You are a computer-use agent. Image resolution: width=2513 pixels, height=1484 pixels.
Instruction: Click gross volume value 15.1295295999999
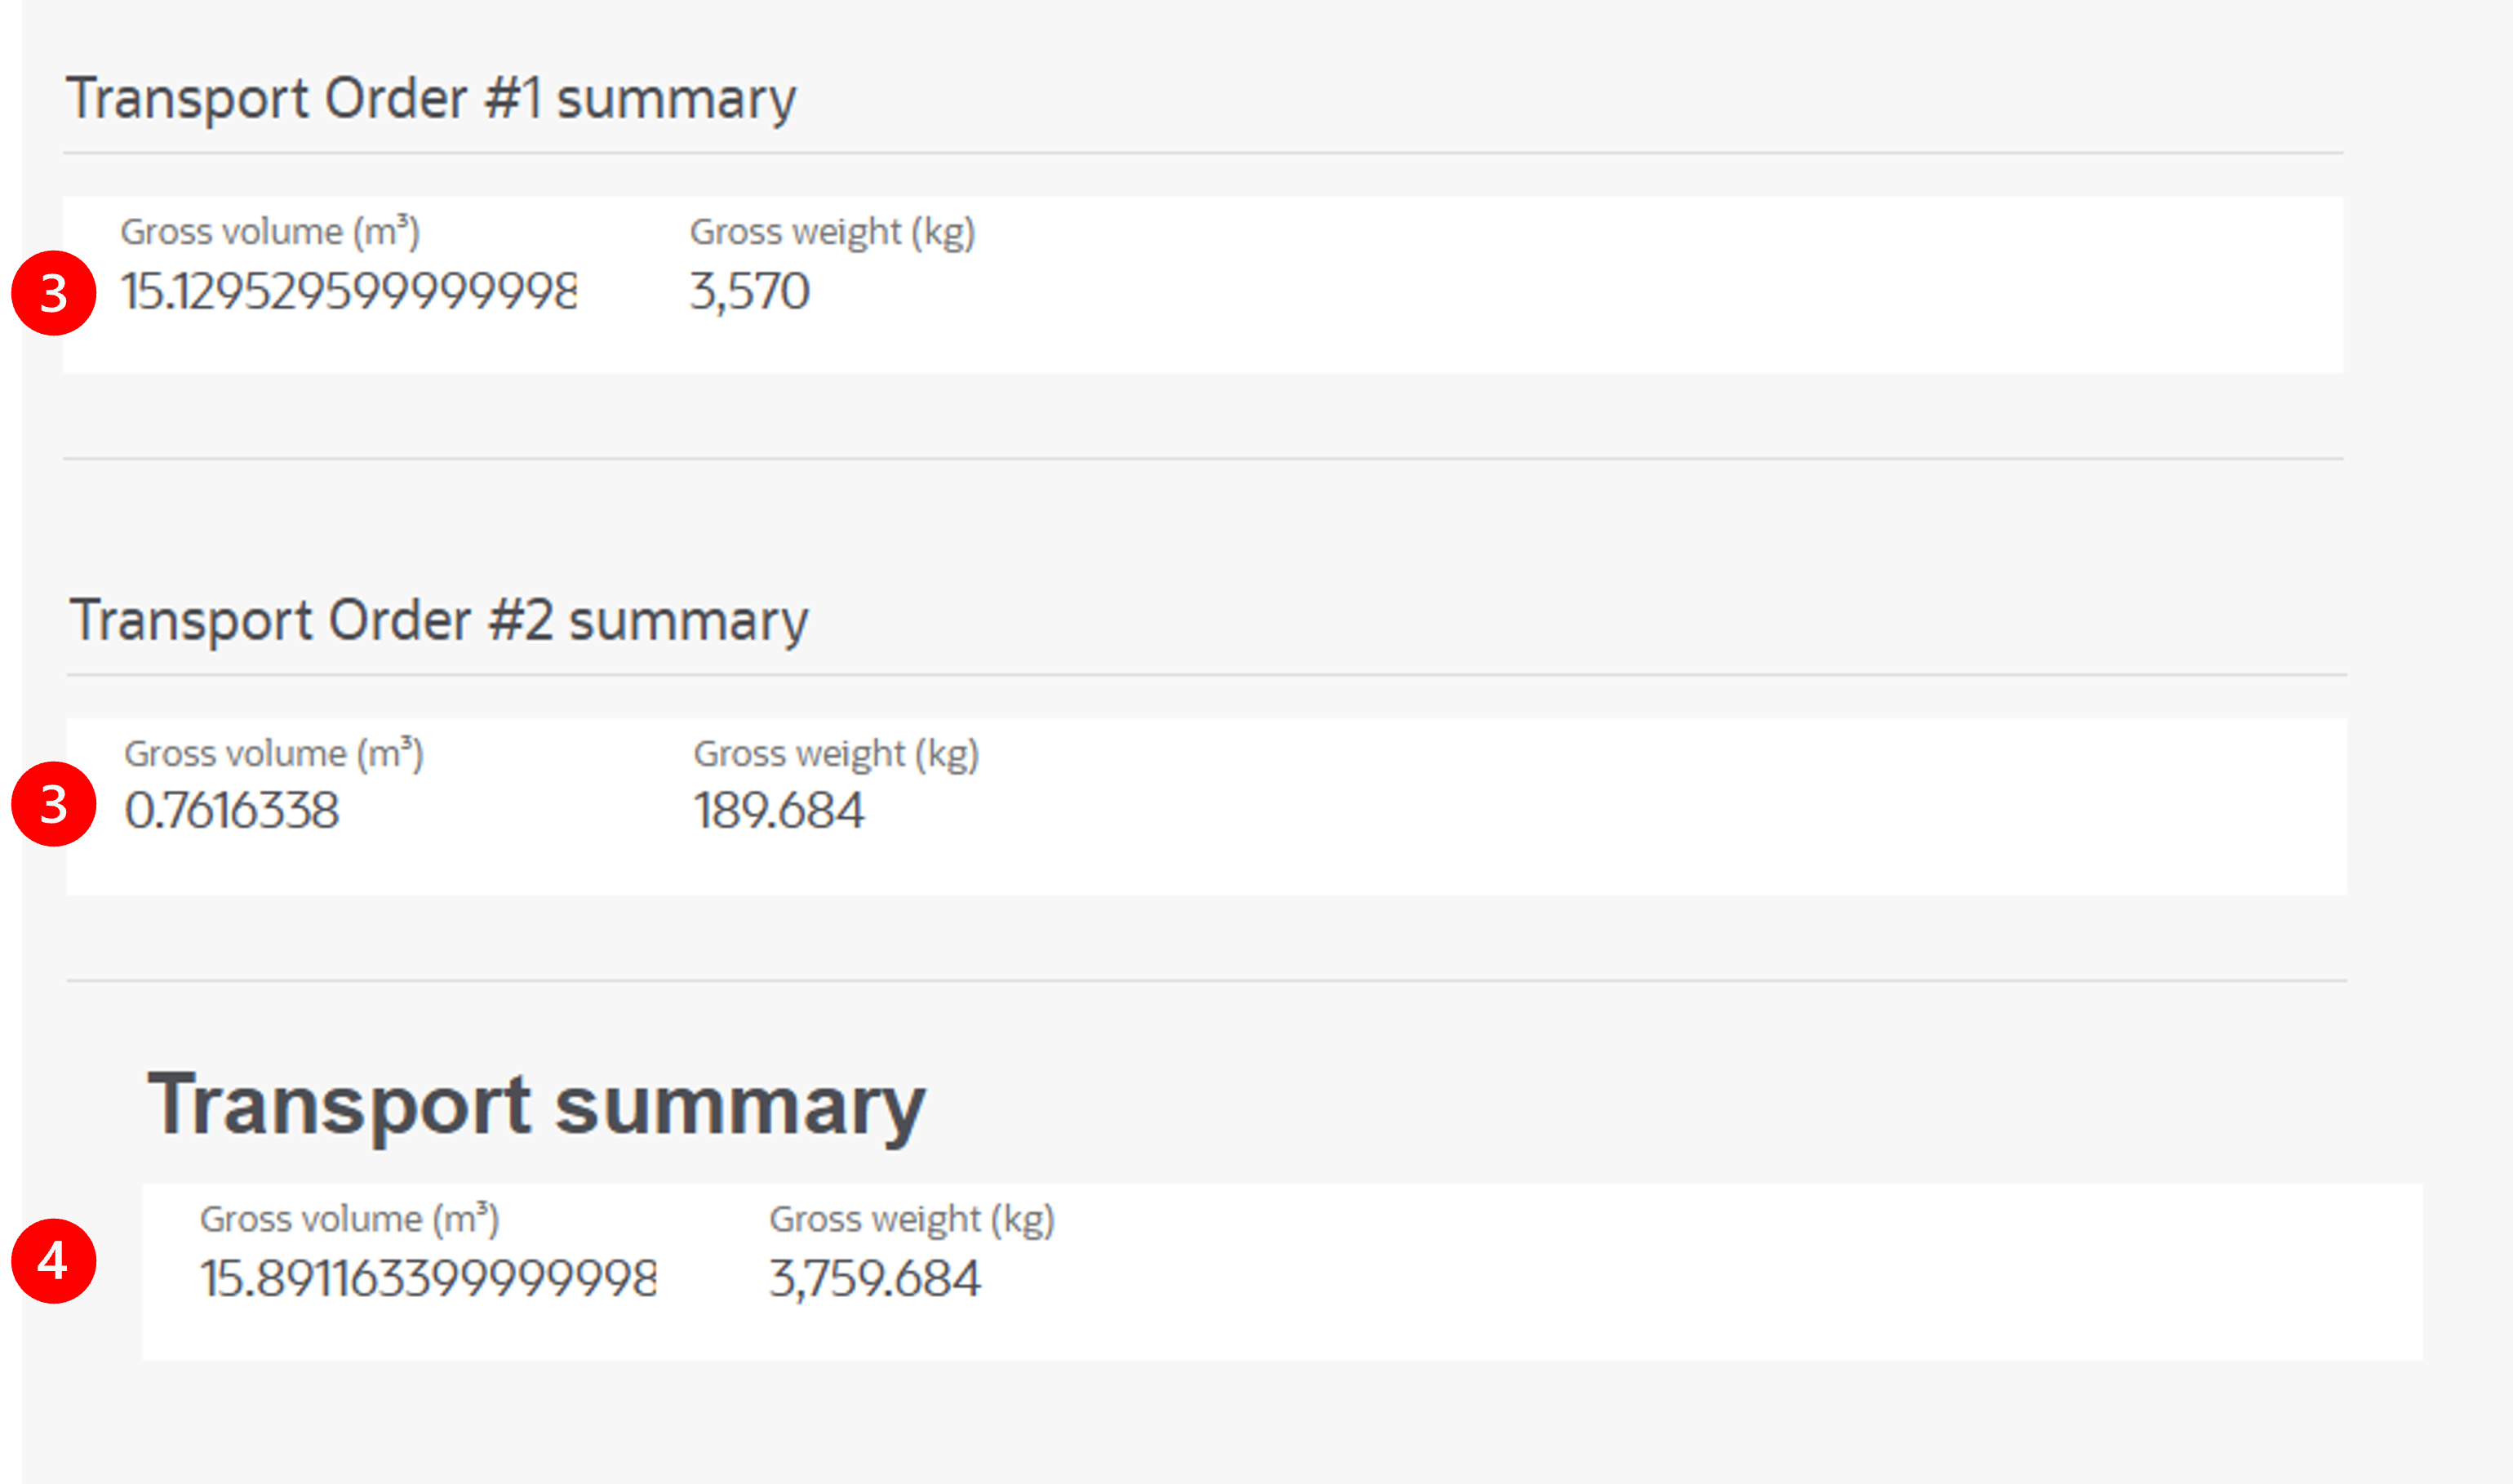pos(349,291)
